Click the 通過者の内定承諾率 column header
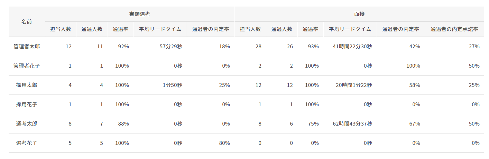This screenshot has height=159, width=489. (454, 29)
